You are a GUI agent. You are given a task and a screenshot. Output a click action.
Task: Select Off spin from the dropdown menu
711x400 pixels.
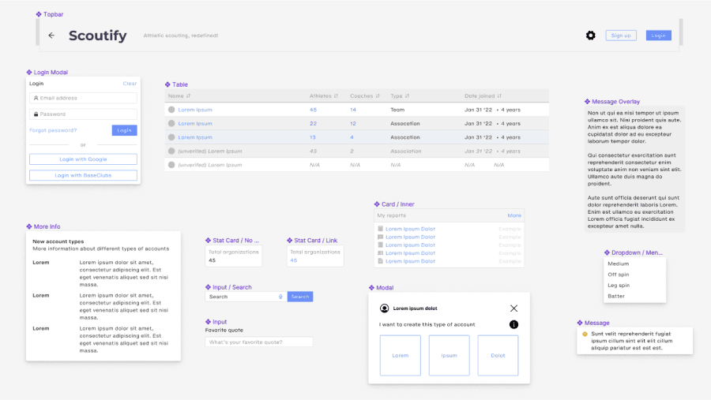[619, 275]
